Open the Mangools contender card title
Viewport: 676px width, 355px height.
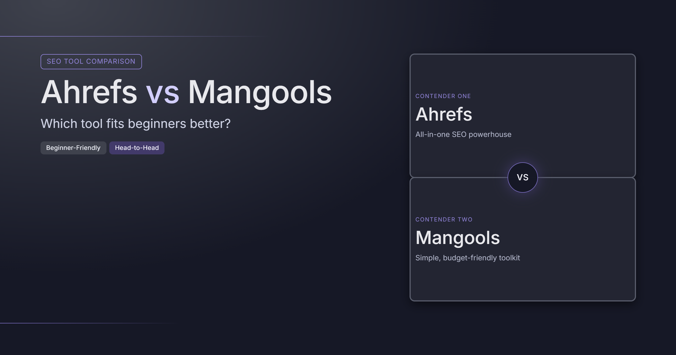(x=458, y=238)
